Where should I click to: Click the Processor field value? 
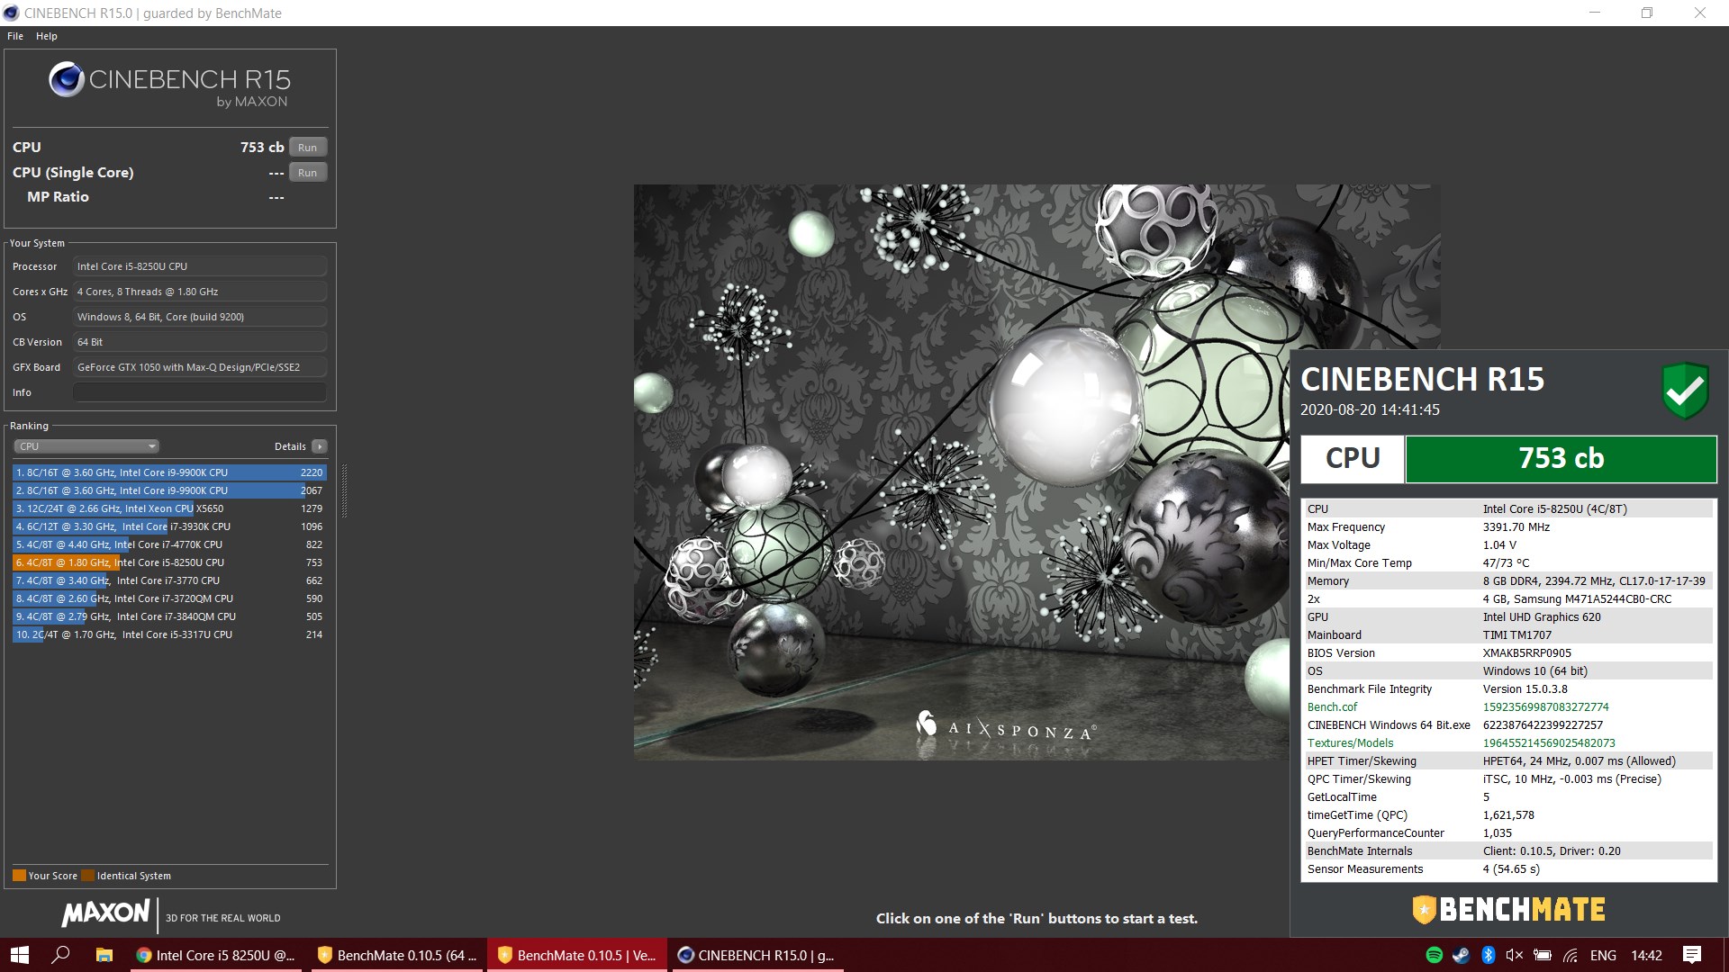pyautogui.click(x=199, y=266)
